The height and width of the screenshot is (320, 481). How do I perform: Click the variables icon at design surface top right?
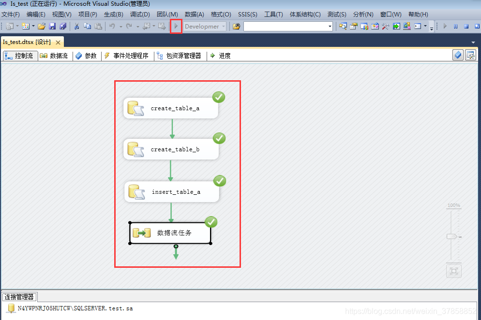[x=458, y=55]
